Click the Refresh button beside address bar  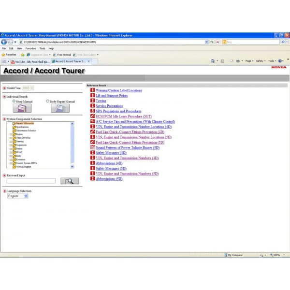(212, 42)
